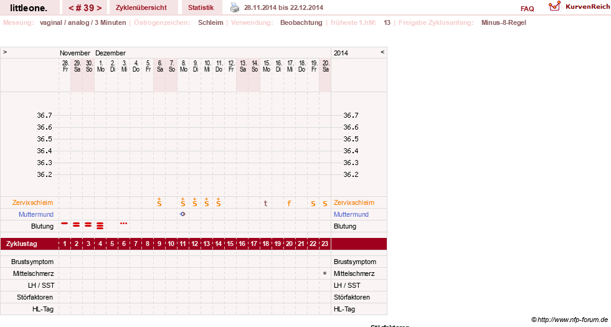
Task: Go to previous cycle arrow before #39
Action: (71, 8)
